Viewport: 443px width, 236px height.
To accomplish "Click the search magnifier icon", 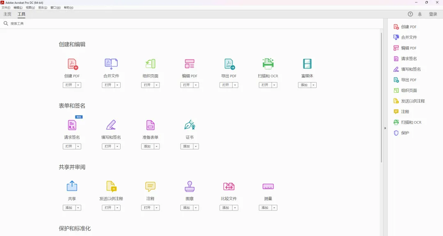I will click(x=6, y=23).
